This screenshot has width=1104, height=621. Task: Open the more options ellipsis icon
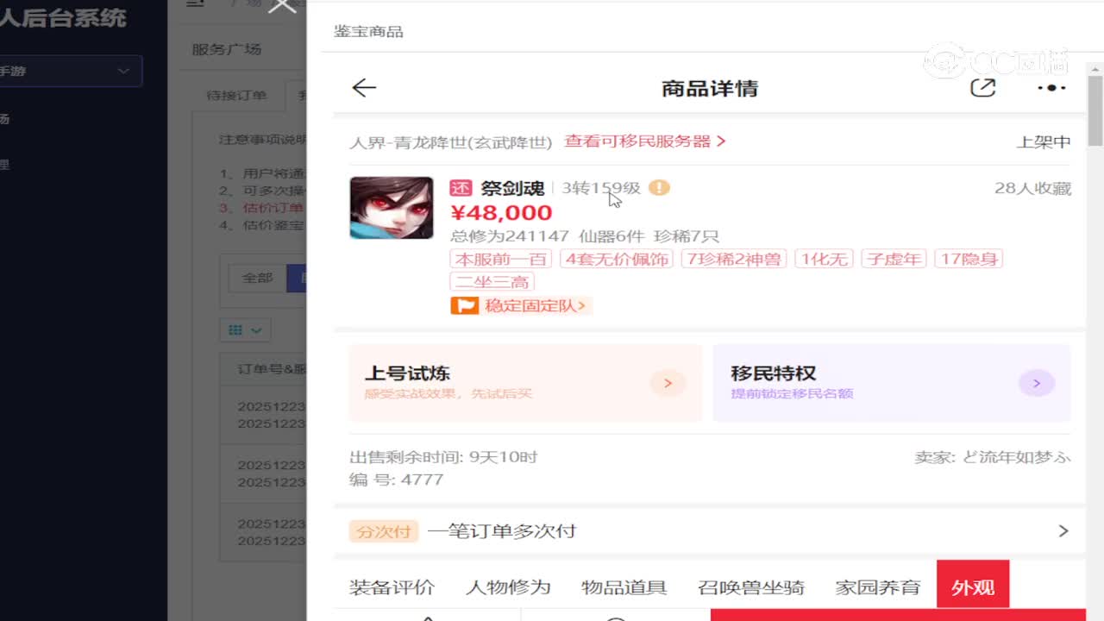(1050, 87)
